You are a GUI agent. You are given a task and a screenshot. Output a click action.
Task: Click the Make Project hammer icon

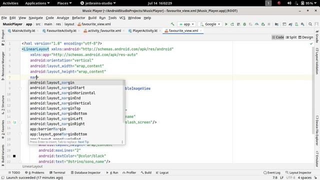(x=172, y=24)
